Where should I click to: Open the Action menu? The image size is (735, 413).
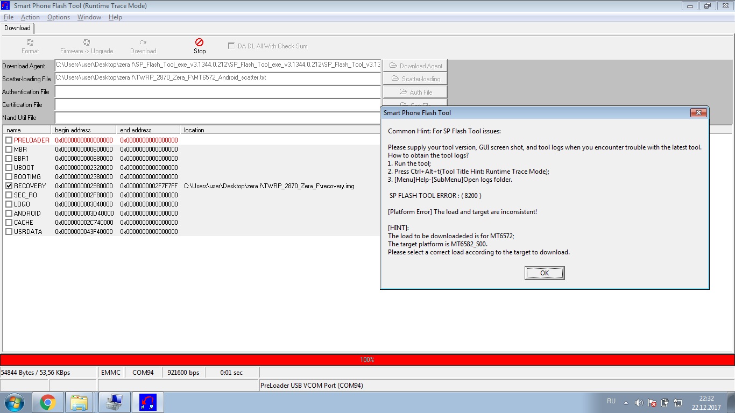pyautogui.click(x=30, y=17)
